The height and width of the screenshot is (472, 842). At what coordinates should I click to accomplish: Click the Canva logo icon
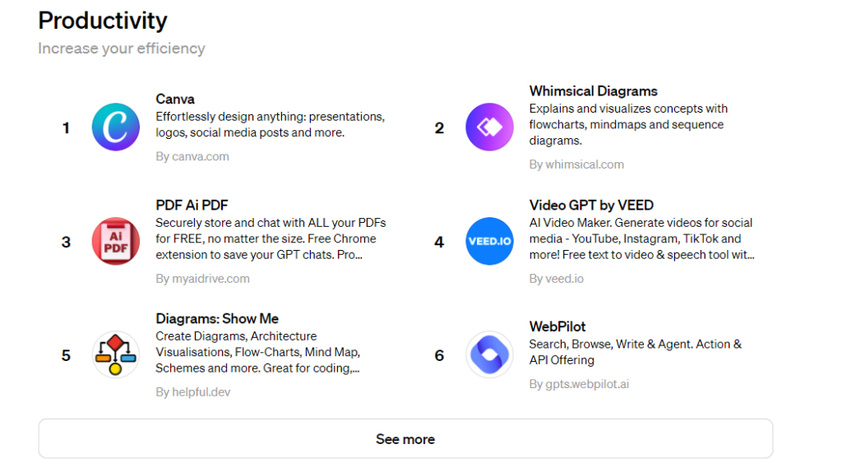pos(116,127)
